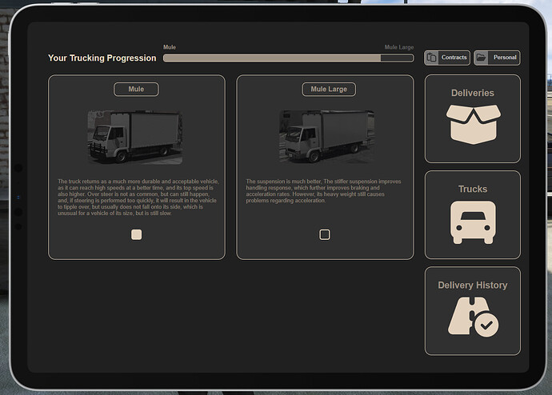Click the Mule Large name label button
Viewport: 552px width, 395px height.
click(329, 90)
